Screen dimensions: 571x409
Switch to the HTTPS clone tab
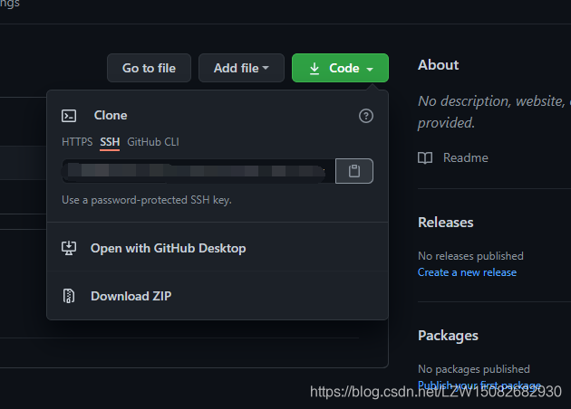(77, 142)
